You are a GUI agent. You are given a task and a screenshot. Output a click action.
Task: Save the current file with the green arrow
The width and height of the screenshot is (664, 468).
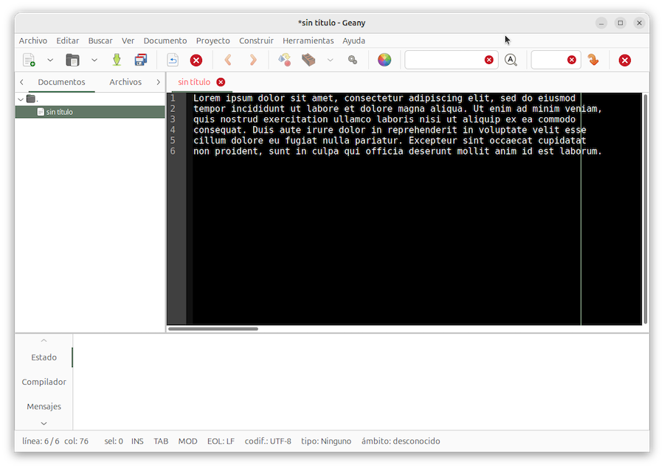click(117, 60)
